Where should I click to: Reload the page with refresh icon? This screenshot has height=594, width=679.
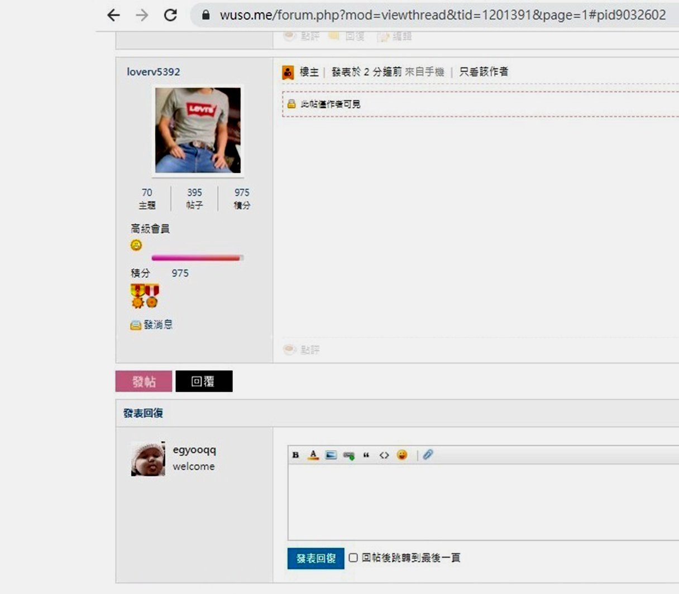[x=170, y=15]
